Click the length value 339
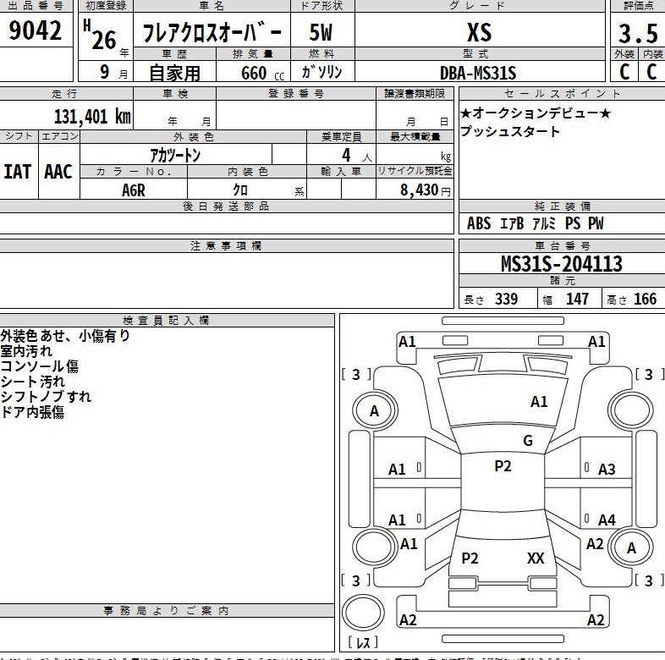 (506, 299)
